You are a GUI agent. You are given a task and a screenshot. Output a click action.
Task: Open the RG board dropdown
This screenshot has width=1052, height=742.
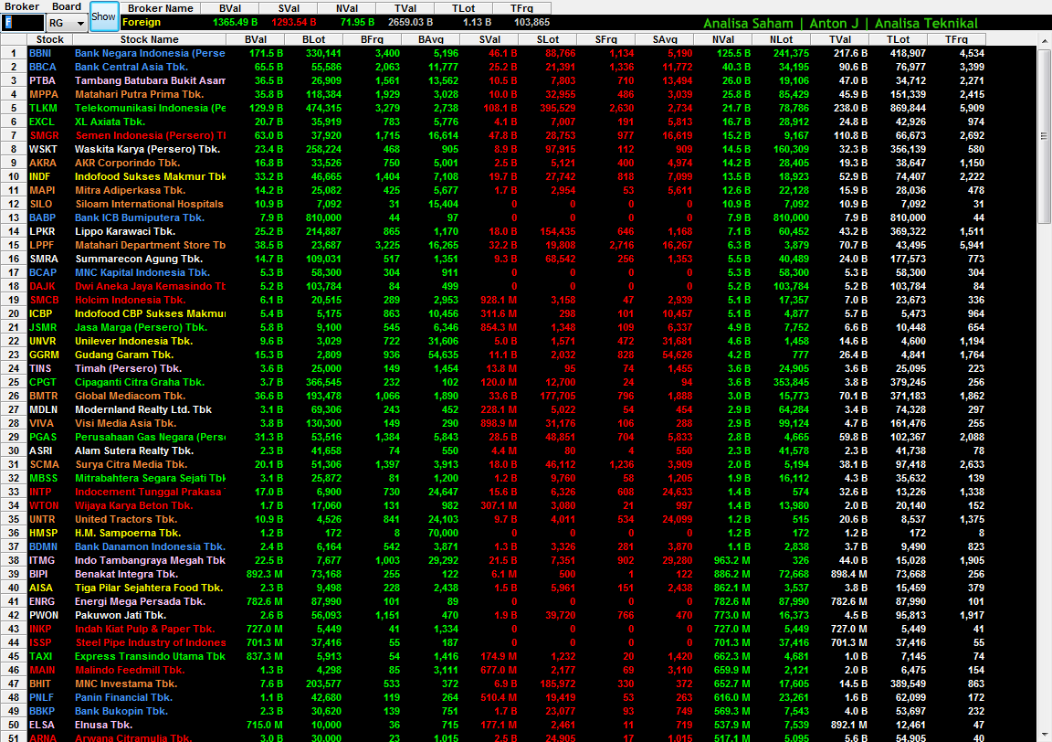(x=80, y=24)
